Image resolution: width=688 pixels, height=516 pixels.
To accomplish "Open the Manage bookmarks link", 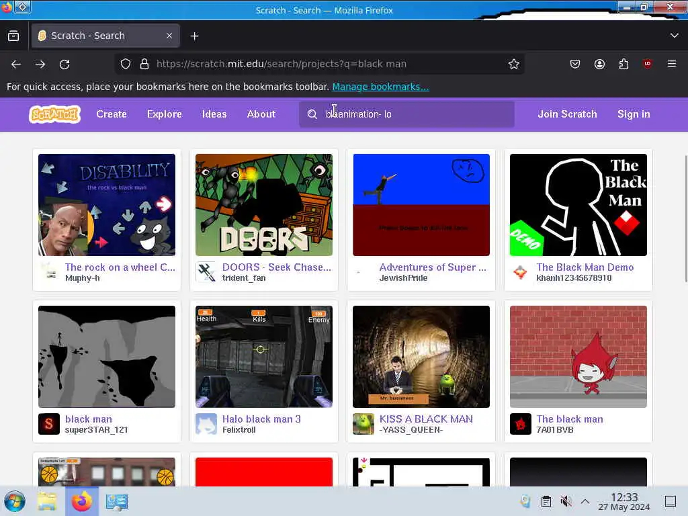I will pos(380,87).
